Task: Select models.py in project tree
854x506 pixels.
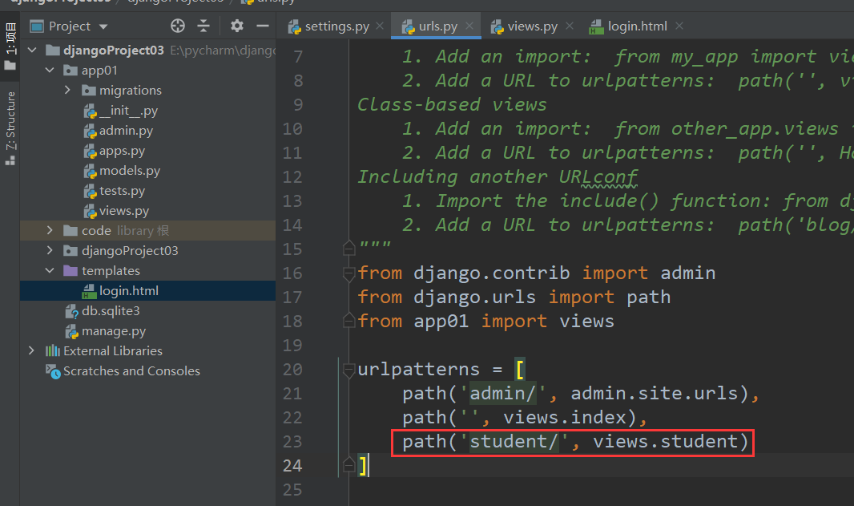Action: (130, 171)
